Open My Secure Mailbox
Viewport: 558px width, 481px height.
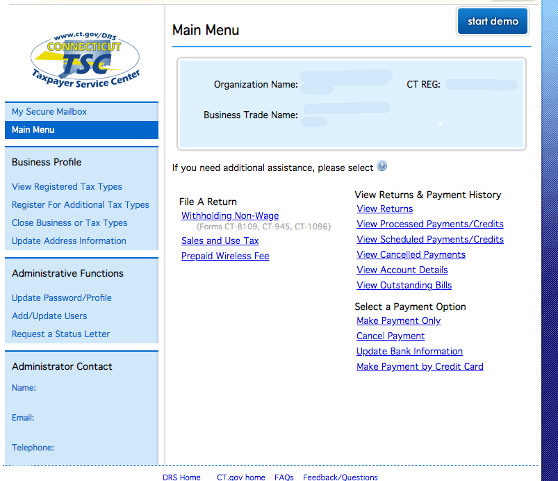[x=49, y=112]
